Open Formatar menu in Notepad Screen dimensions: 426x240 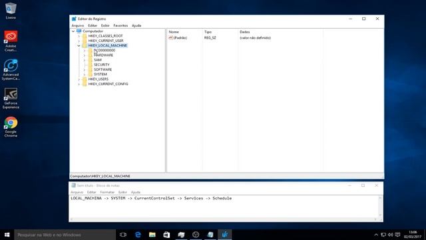coord(107,192)
